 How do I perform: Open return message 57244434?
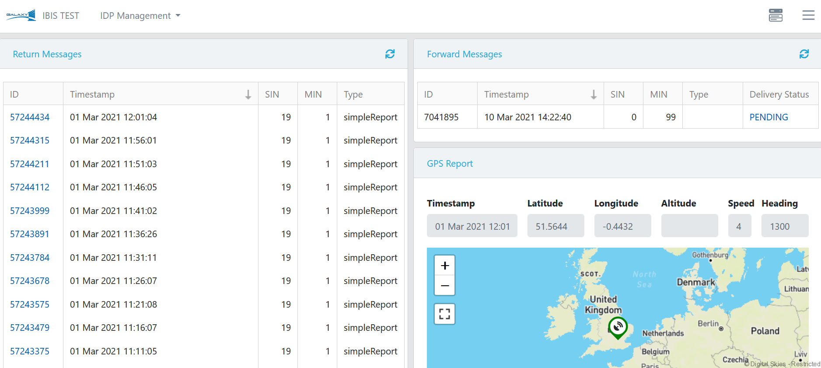pos(30,117)
